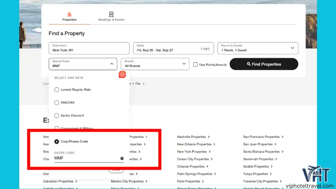Click the Properties tab building icon
336x189 pixels.
click(69, 14)
